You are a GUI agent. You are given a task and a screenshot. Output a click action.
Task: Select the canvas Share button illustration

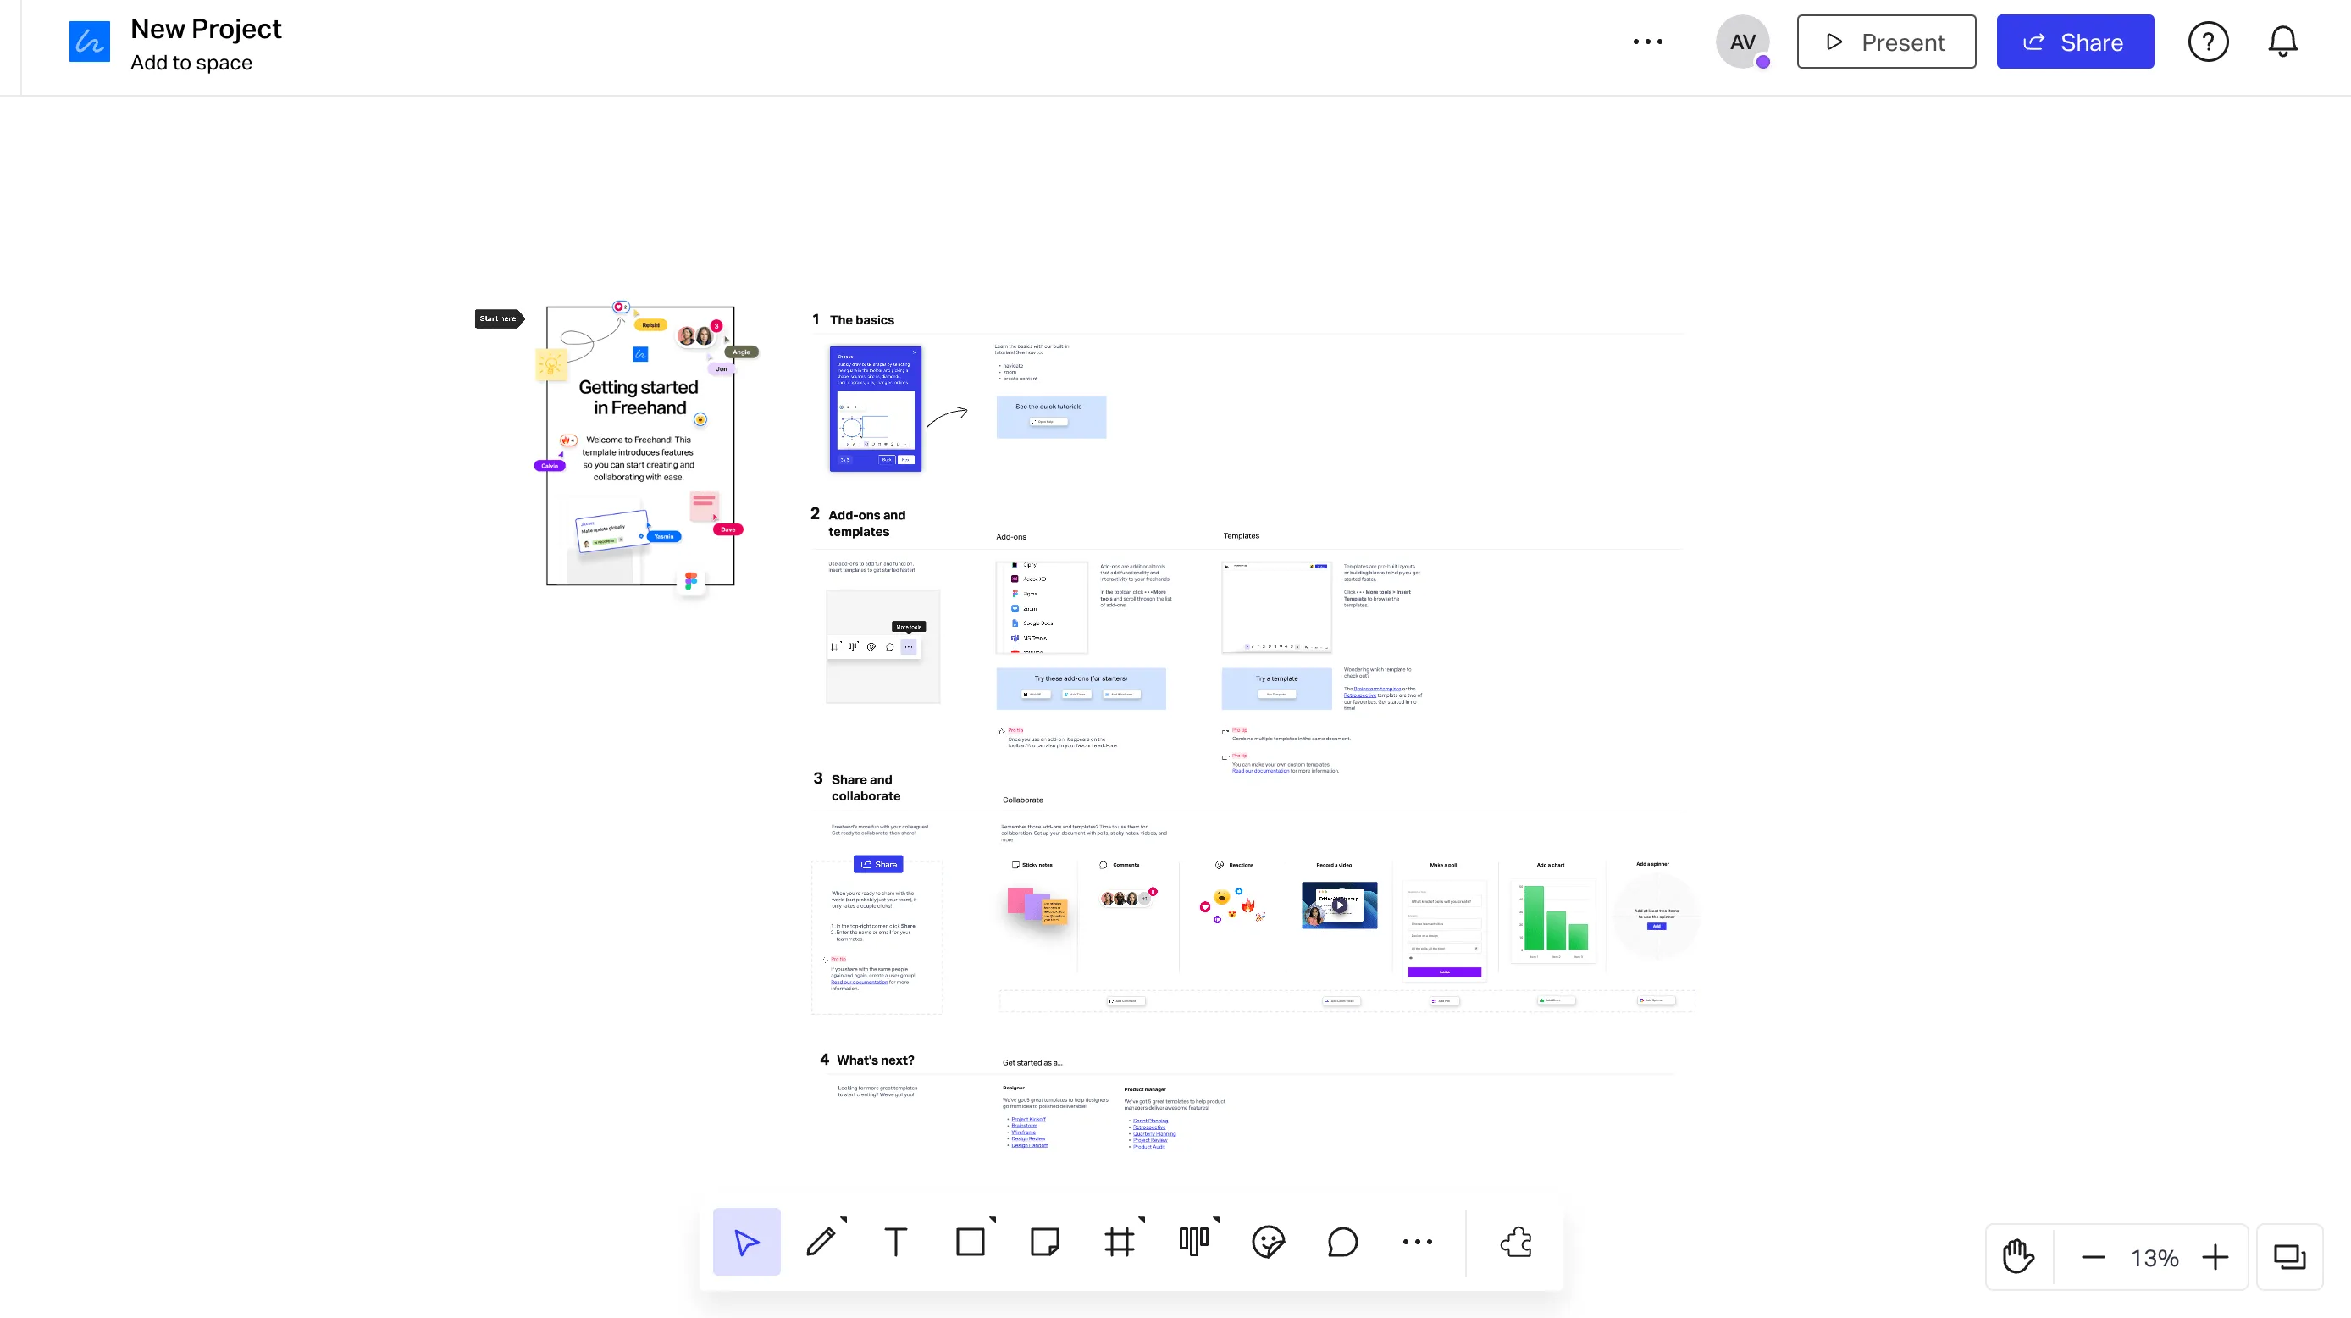pos(878,863)
